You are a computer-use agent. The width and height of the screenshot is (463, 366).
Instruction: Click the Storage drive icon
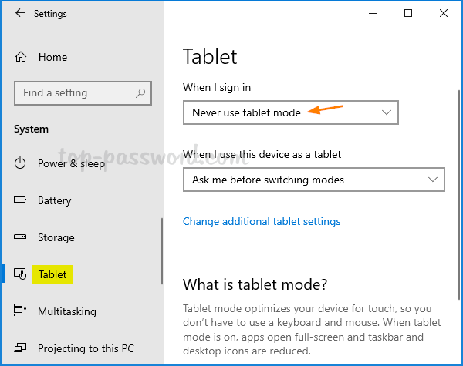click(x=20, y=237)
